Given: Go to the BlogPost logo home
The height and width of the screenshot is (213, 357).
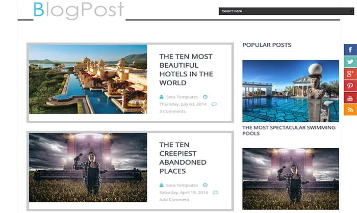Looking at the screenshot, I should (79, 10).
